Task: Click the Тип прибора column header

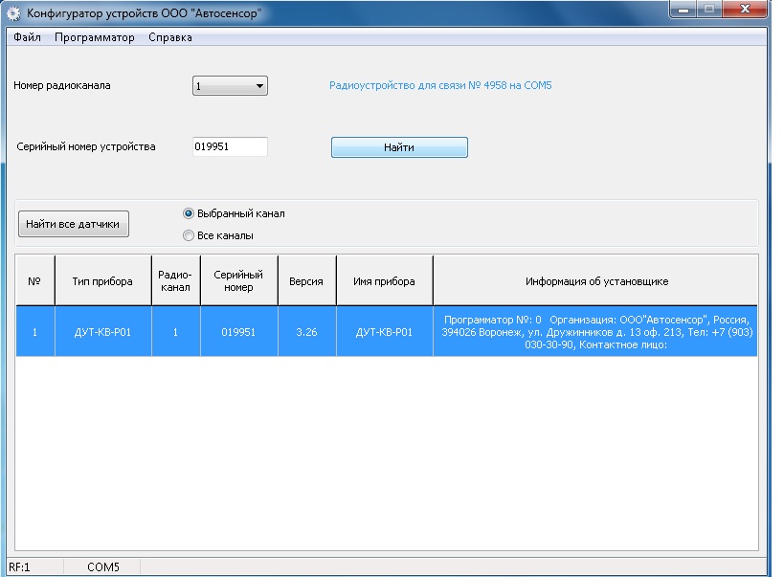Action: [102, 281]
